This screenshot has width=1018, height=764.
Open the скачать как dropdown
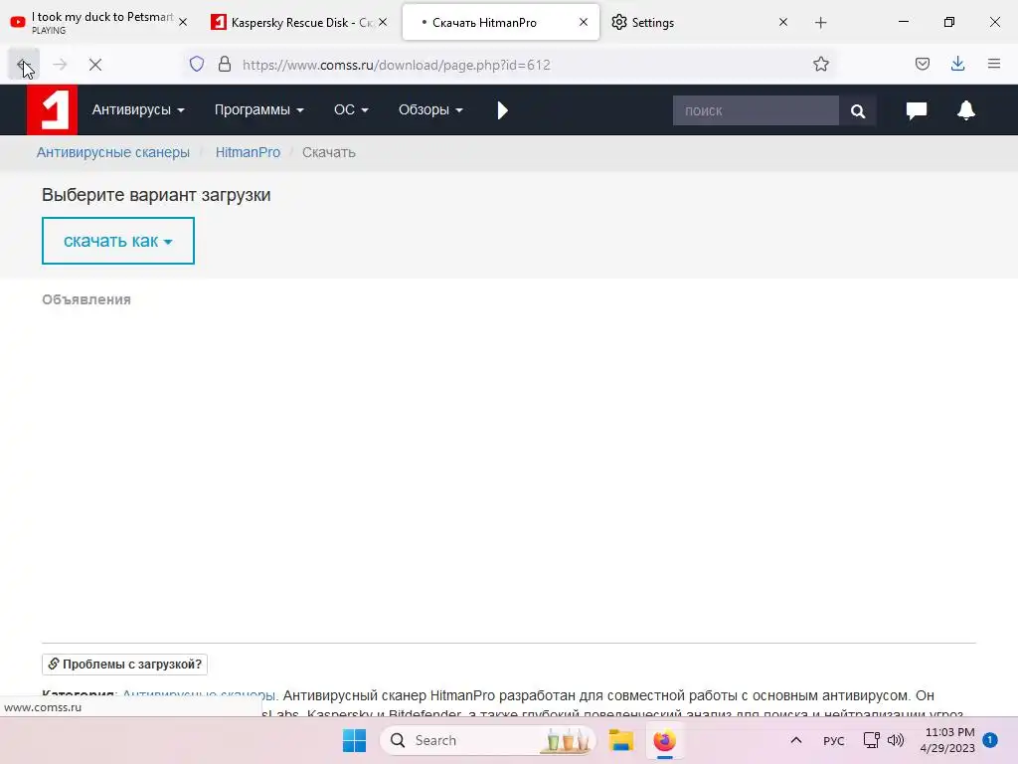tap(118, 241)
